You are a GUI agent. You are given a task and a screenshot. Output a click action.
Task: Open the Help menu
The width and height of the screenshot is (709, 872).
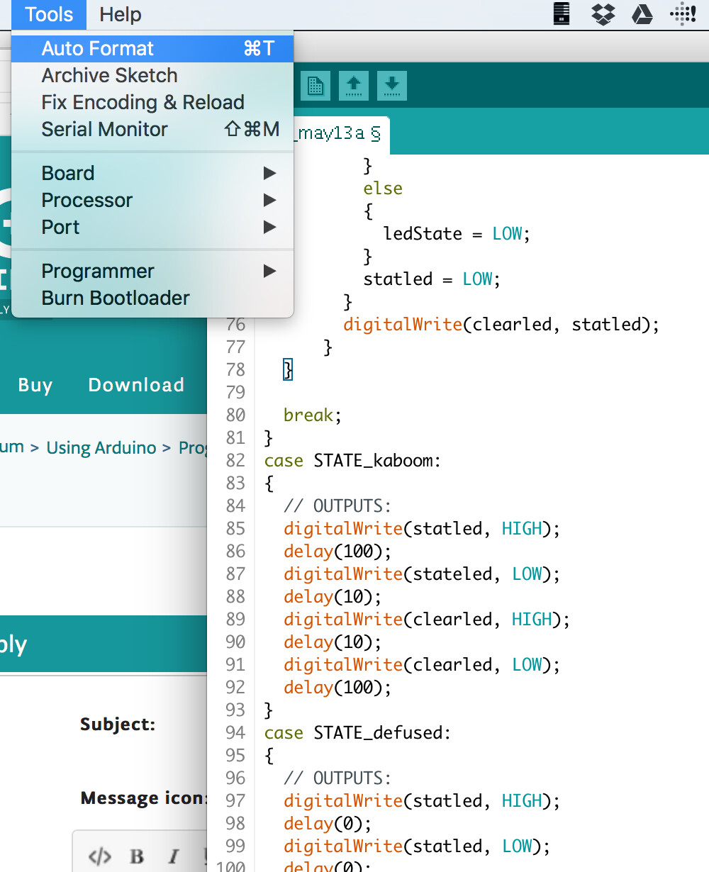(x=119, y=14)
